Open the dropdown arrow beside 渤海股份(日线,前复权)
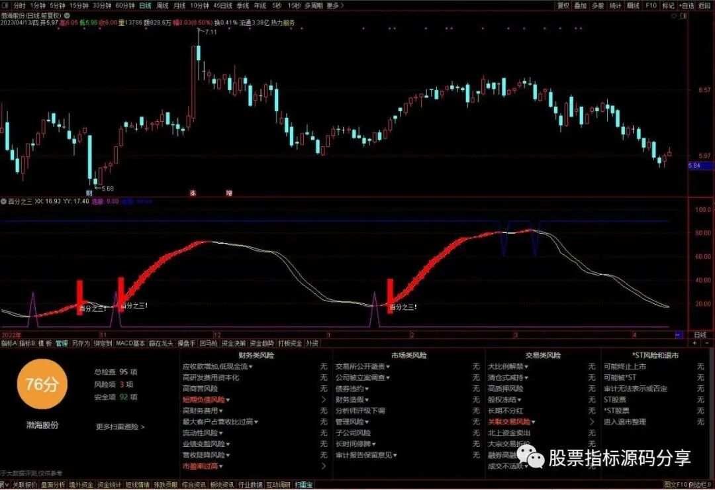This screenshot has height=490, width=715. (x=67, y=15)
